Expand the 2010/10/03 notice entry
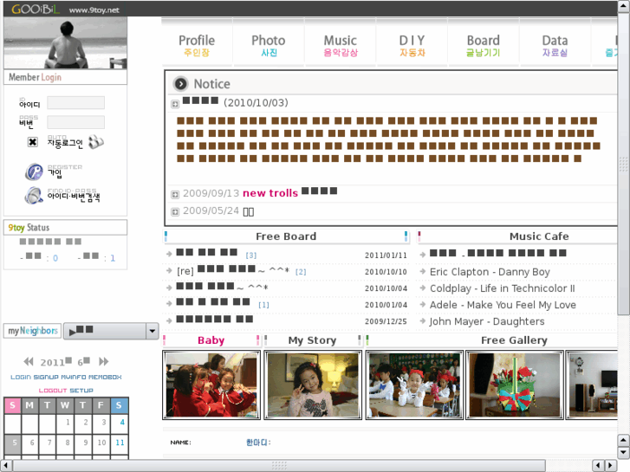 [175, 104]
